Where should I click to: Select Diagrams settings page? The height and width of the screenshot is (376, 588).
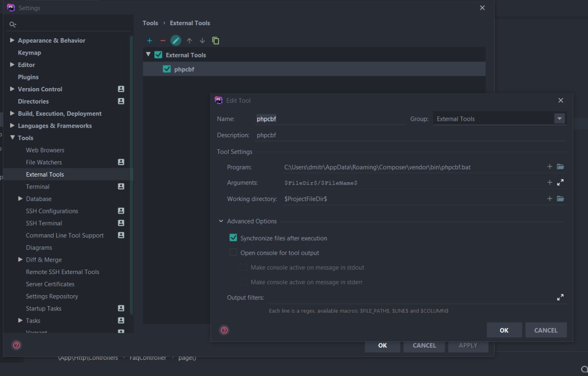pos(39,247)
